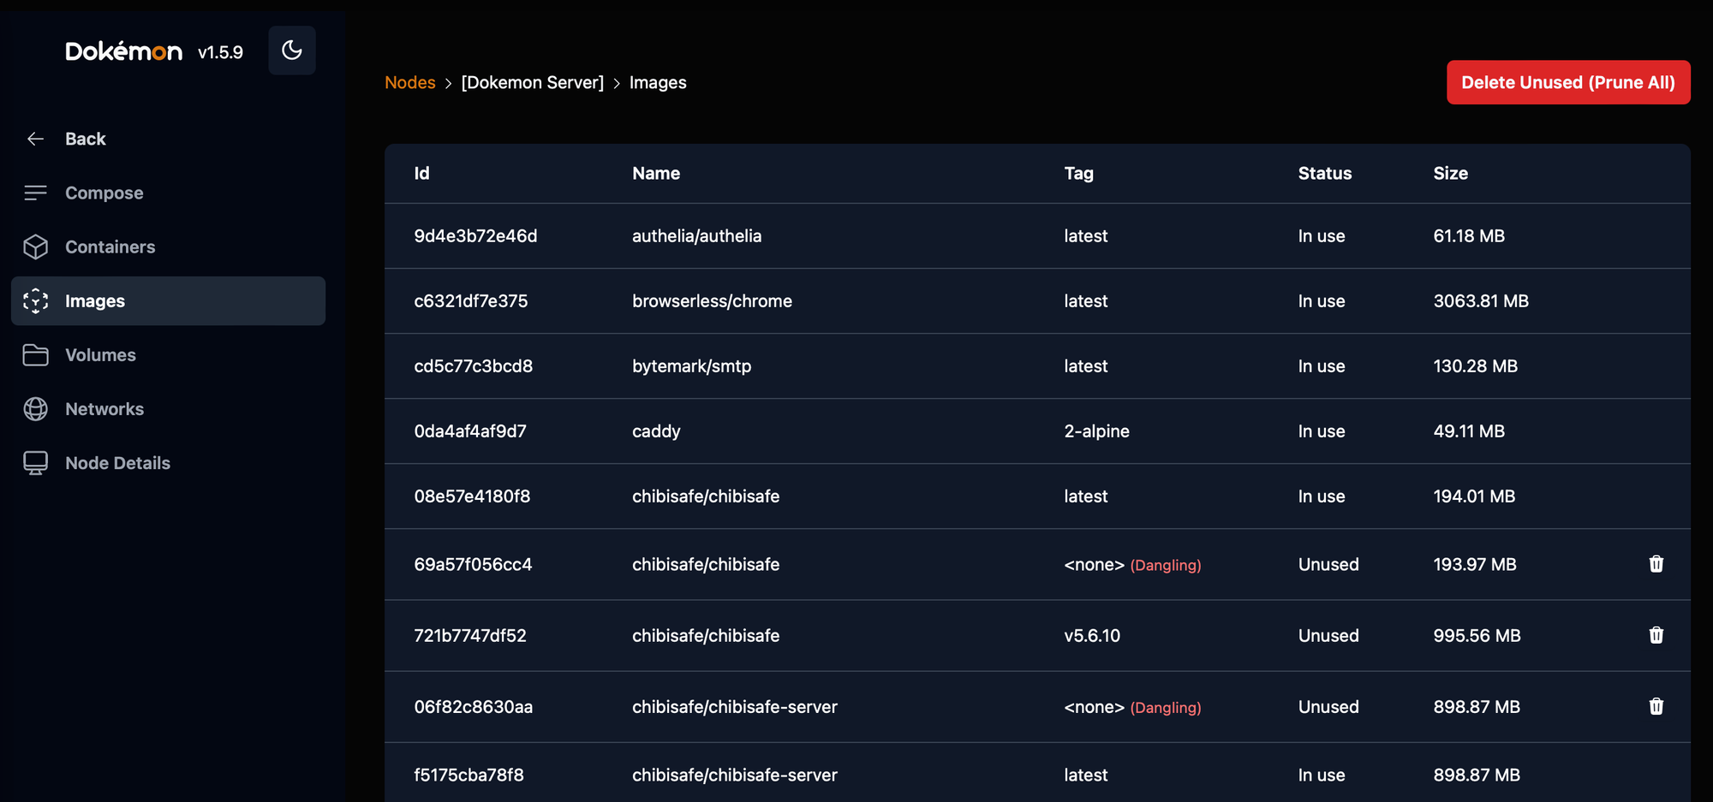Delete dangling chibisafe/chibisafe image 69a57f056cc4
This screenshot has width=1713, height=802.
pyautogui.click(x=1656, y=564)
